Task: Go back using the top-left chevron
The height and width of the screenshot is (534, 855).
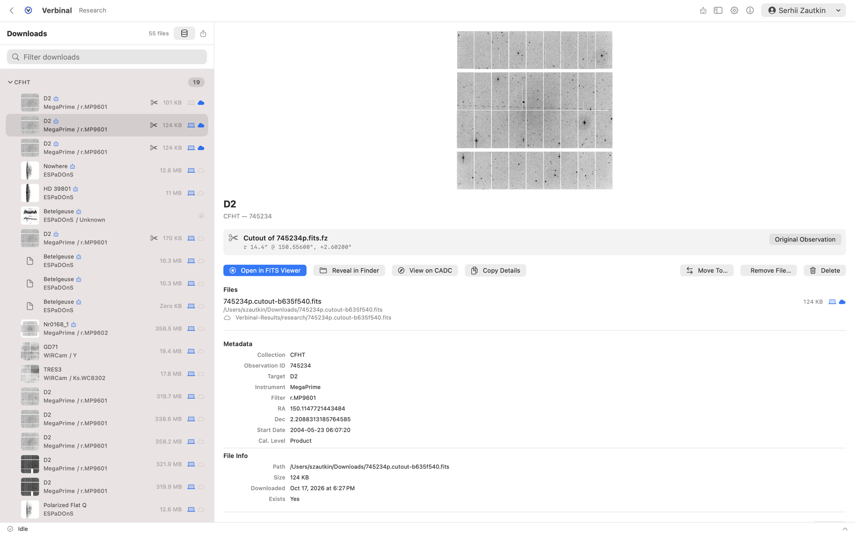Action: [x=12, y=10]
